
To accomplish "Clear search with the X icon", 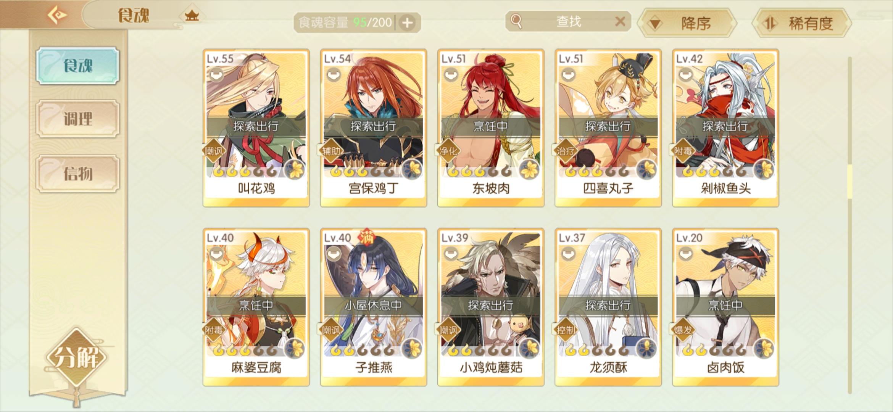I will click(x=620, y=21).
